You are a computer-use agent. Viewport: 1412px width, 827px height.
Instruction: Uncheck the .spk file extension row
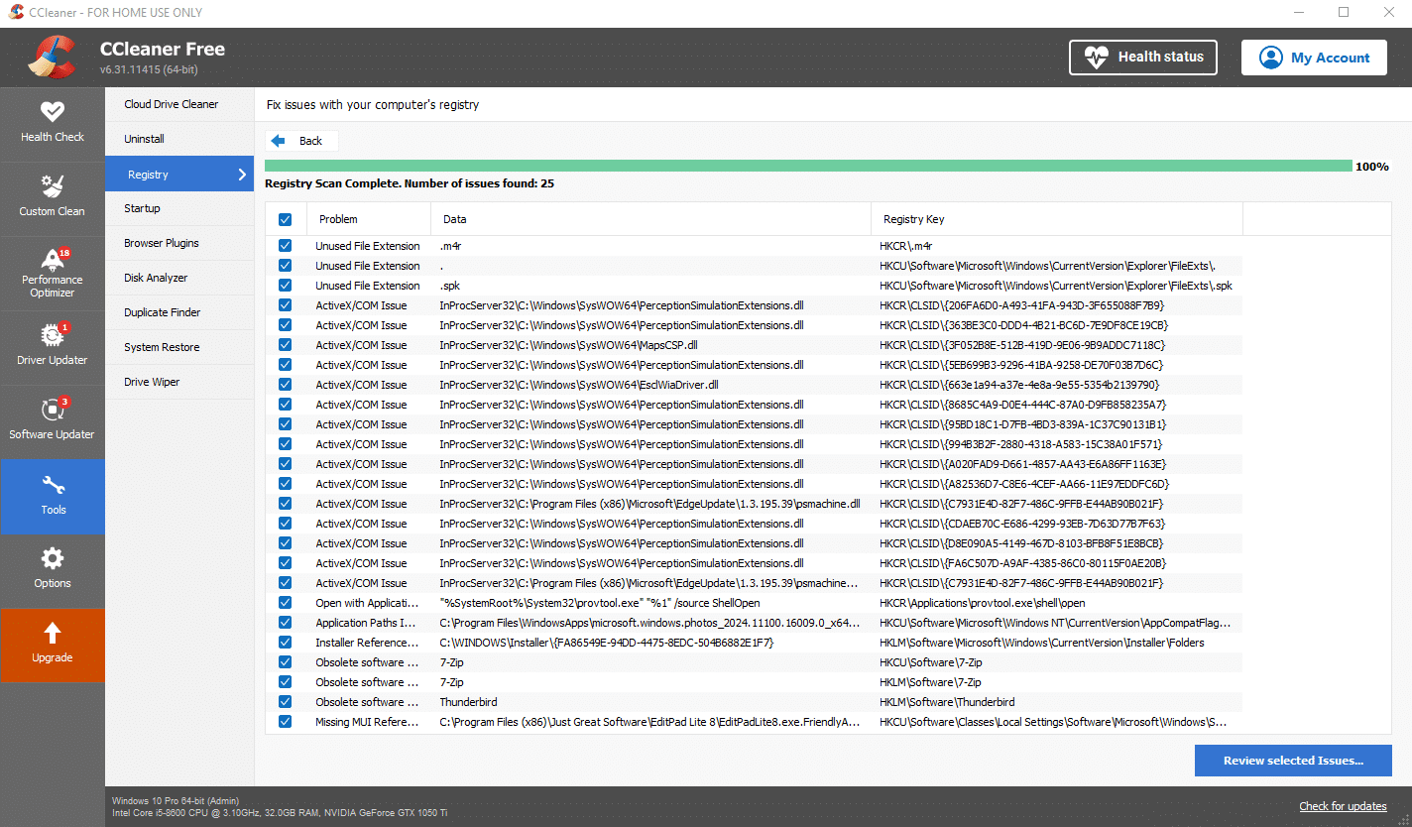coord(286,286)
